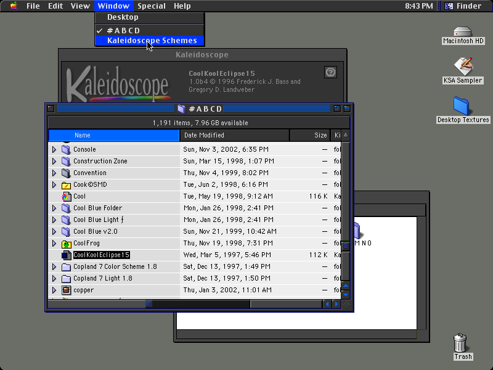Click the M N O folder icon in the back window
493x370 pixels.
pyautogui.click(x=357, y=231)
